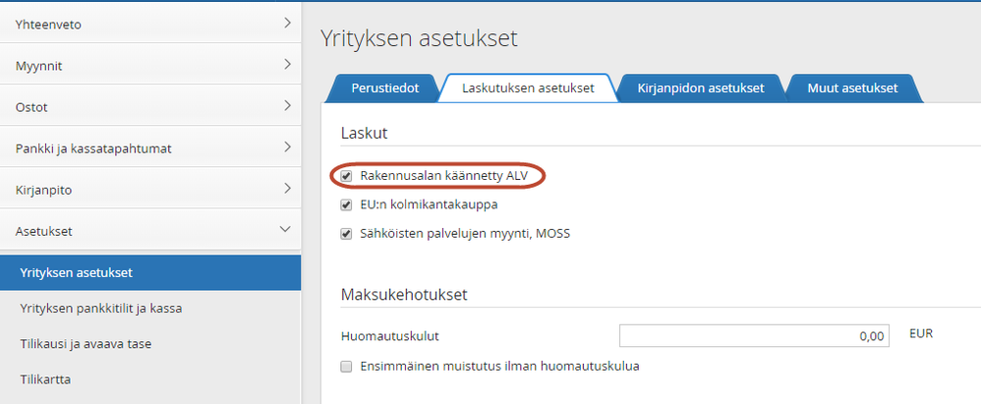Enable Ensimmäinen muistutus ilman huomautuskulua
This screenshot has width=981, height=404.
point(346,367)
